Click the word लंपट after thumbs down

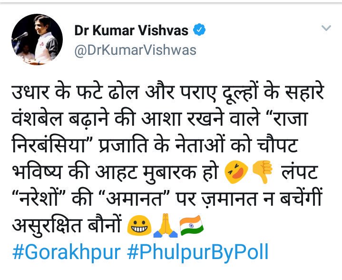tap(299, 172)
